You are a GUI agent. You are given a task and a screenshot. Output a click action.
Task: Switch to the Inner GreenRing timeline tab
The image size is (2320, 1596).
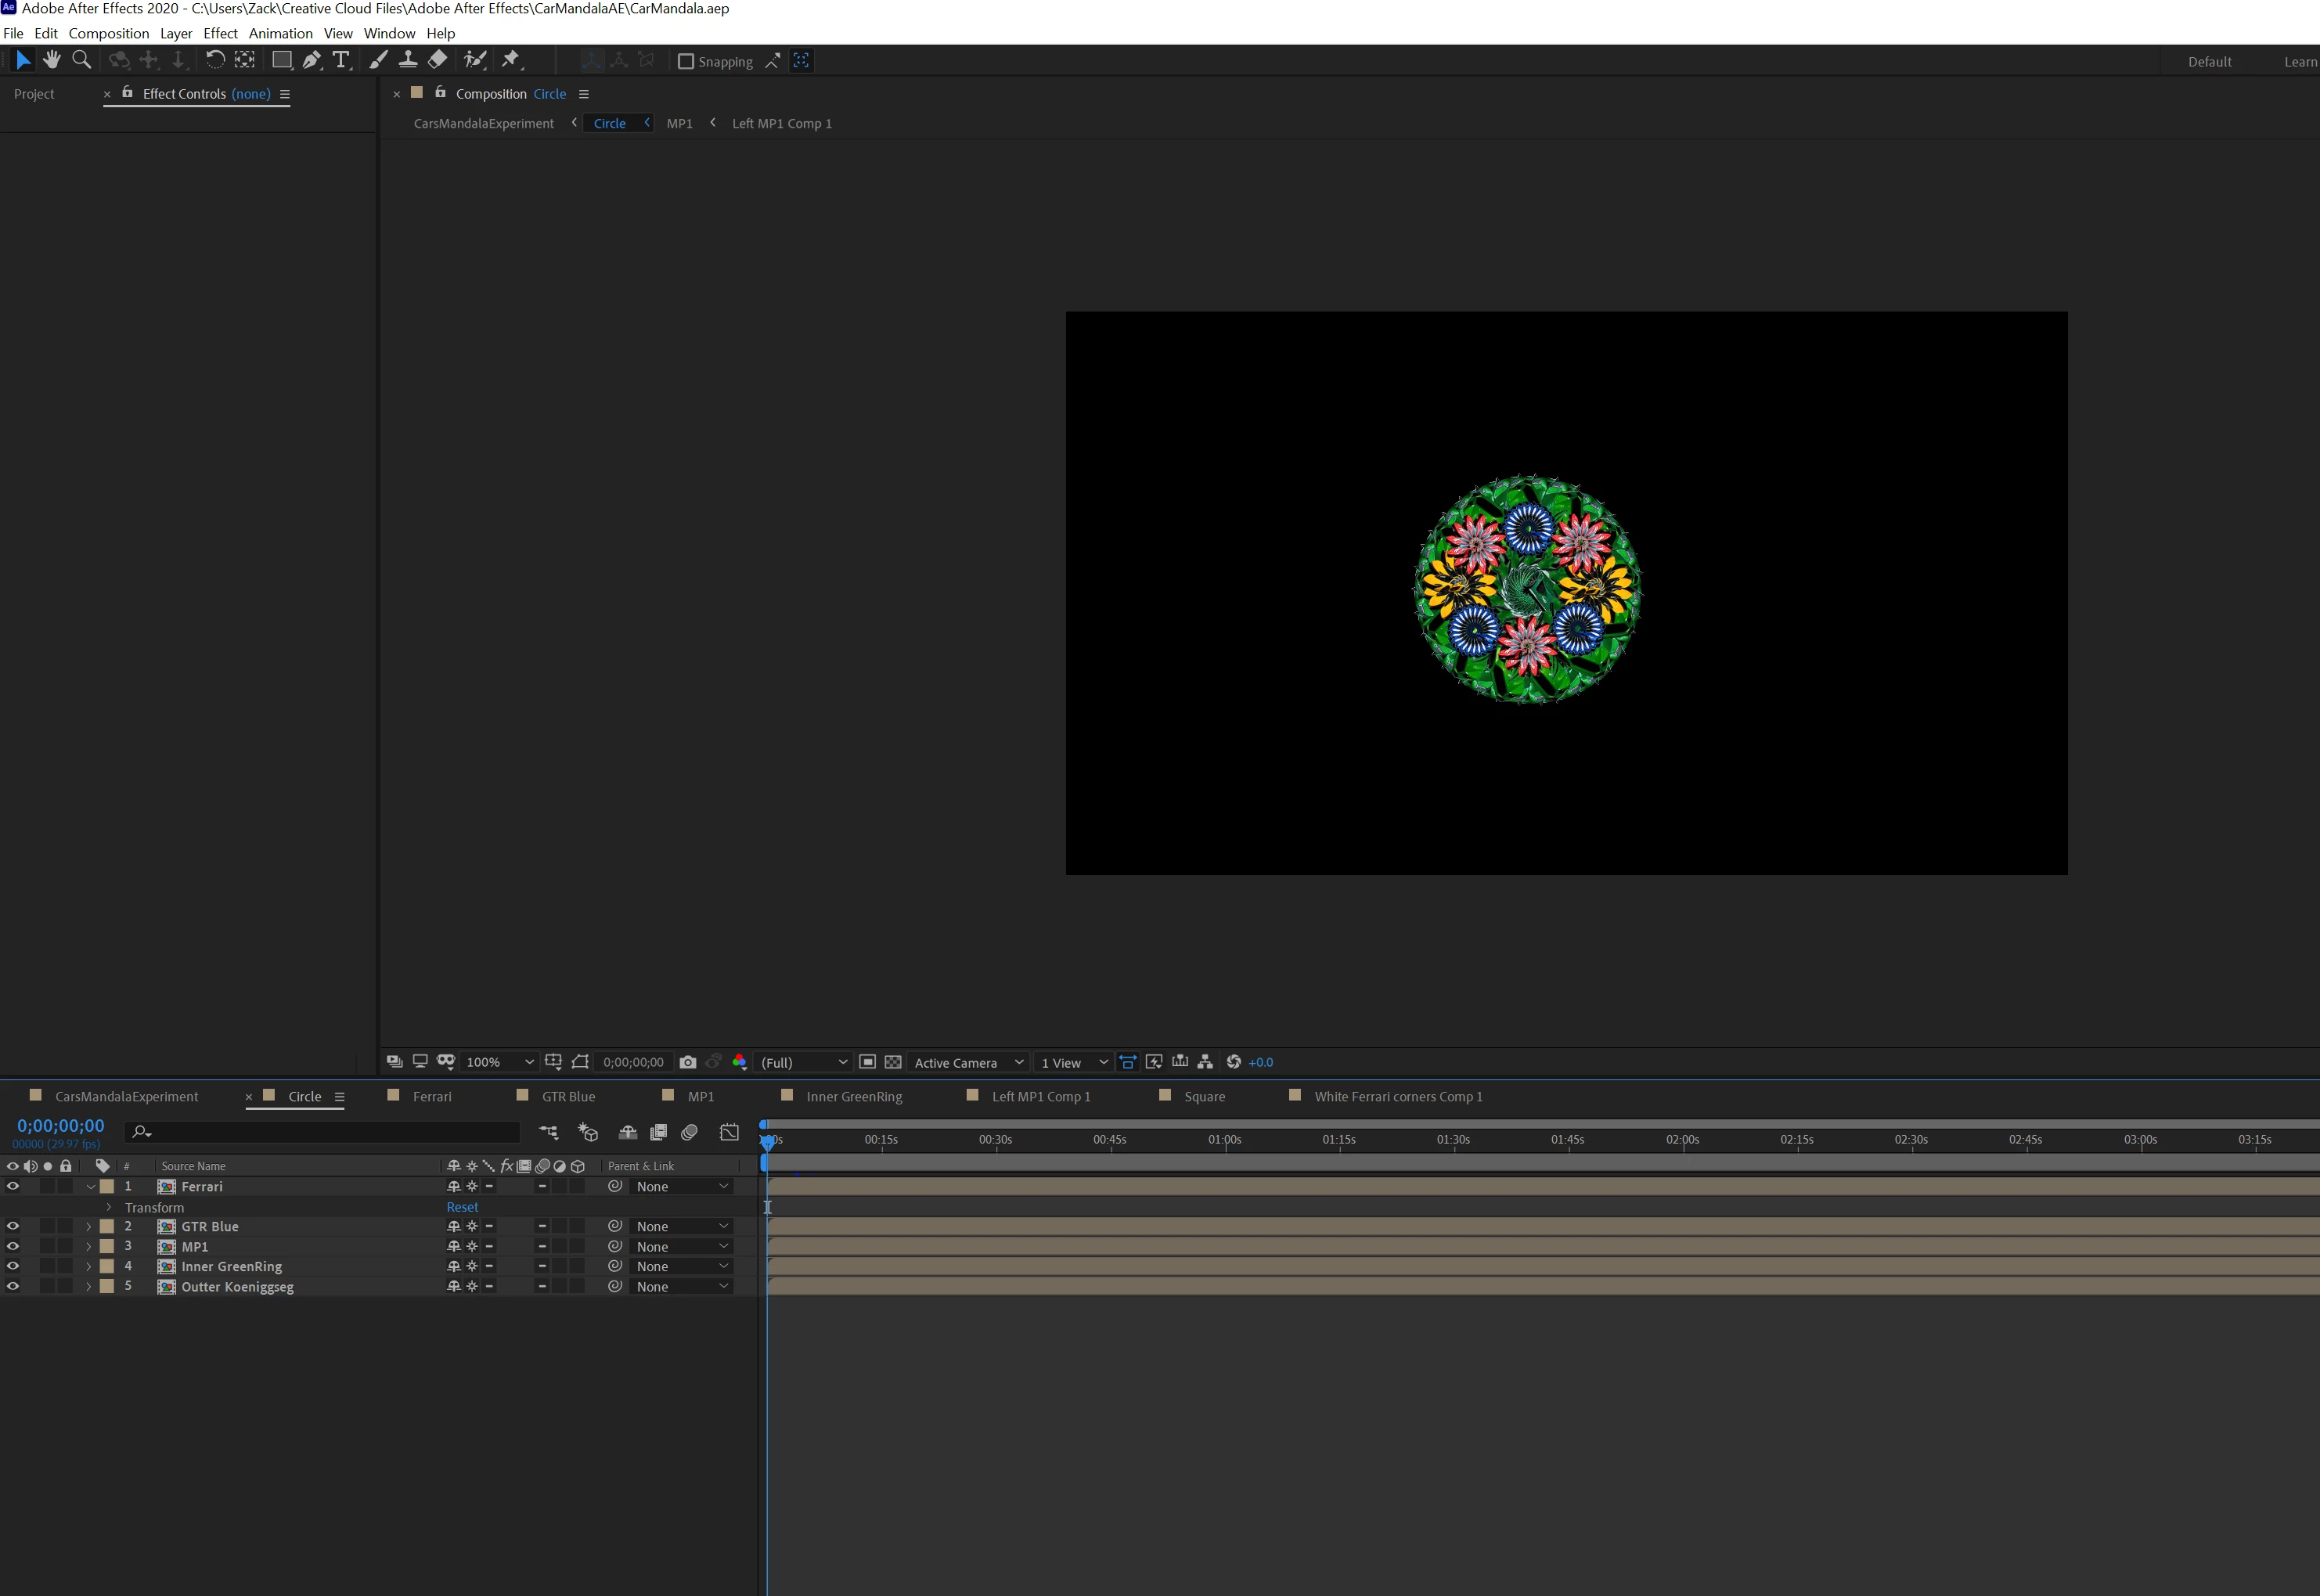pyautogui.click(x=853, y=1096)
